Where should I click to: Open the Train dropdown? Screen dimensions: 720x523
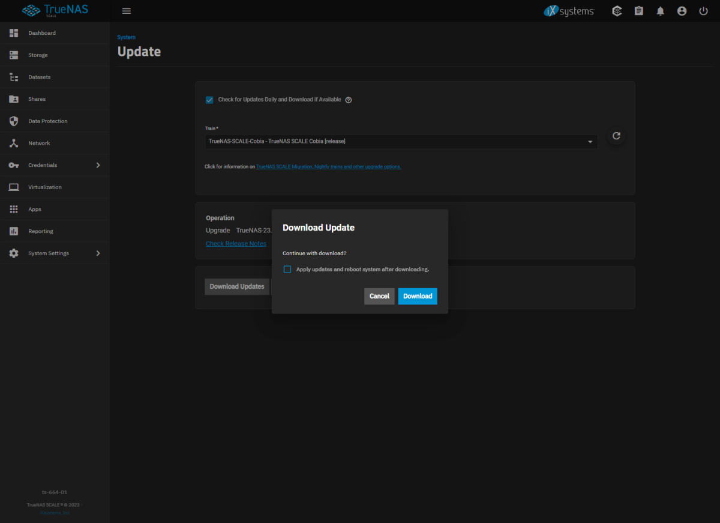pyautogui.click(x=401, y=142)
